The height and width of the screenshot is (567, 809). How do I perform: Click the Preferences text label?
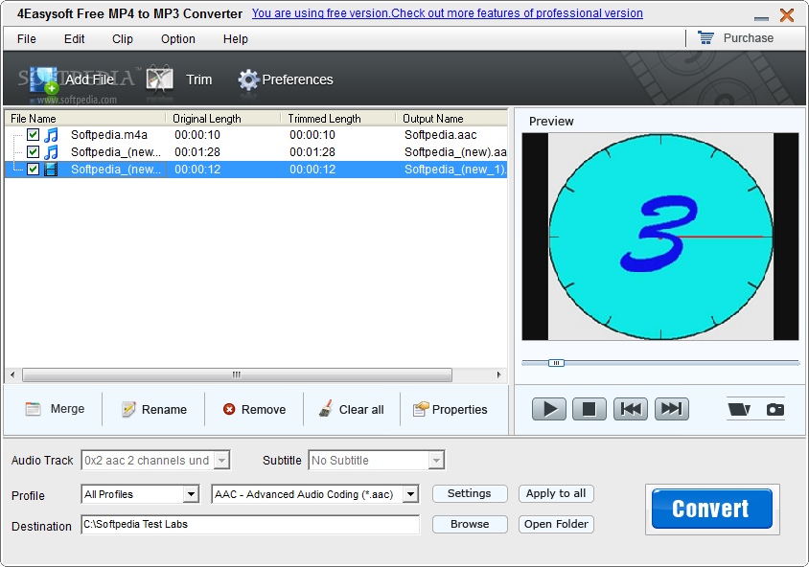(298, 79)
